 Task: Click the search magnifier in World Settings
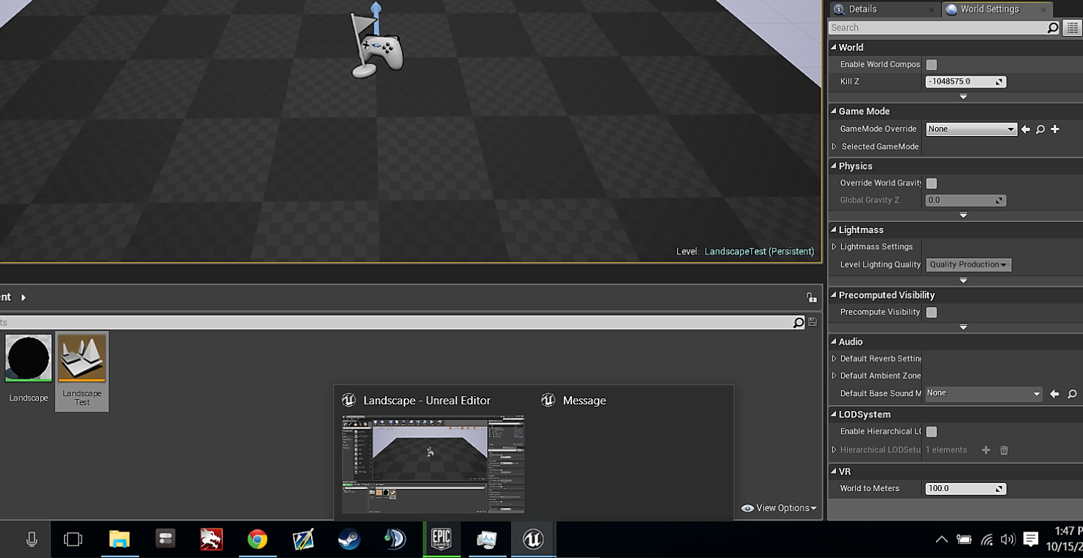pos(1053,28)
